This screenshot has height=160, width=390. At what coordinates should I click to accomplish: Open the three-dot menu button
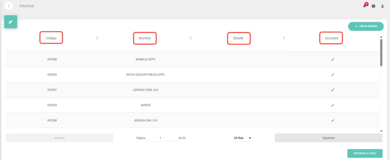coord(8,6)
